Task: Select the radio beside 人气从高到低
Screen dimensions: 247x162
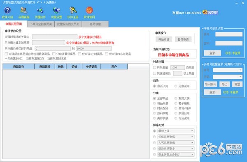Action: pos(154,143)
